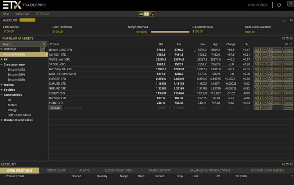Click the power logout icon
This screenshot has width=294, height=185.
[279, 5]
